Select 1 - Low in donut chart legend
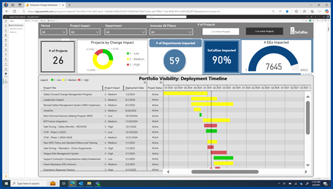This screenshot has width=333, height=189. coord(133,53)
